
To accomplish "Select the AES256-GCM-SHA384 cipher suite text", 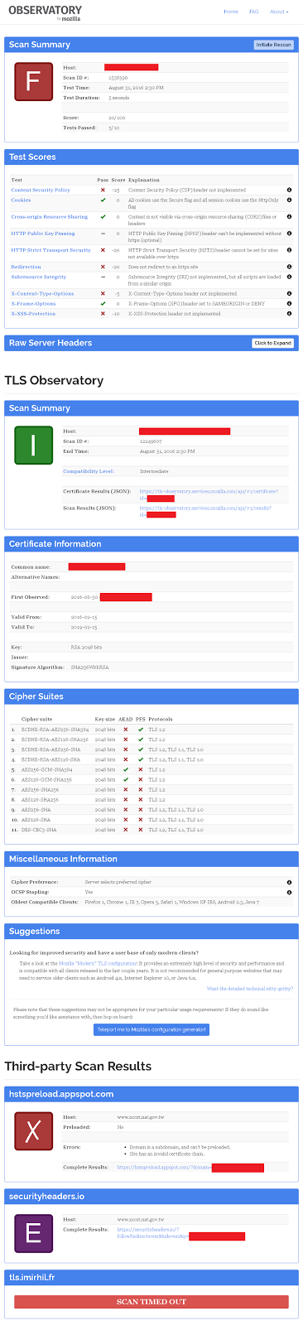I will pos(46,769).
